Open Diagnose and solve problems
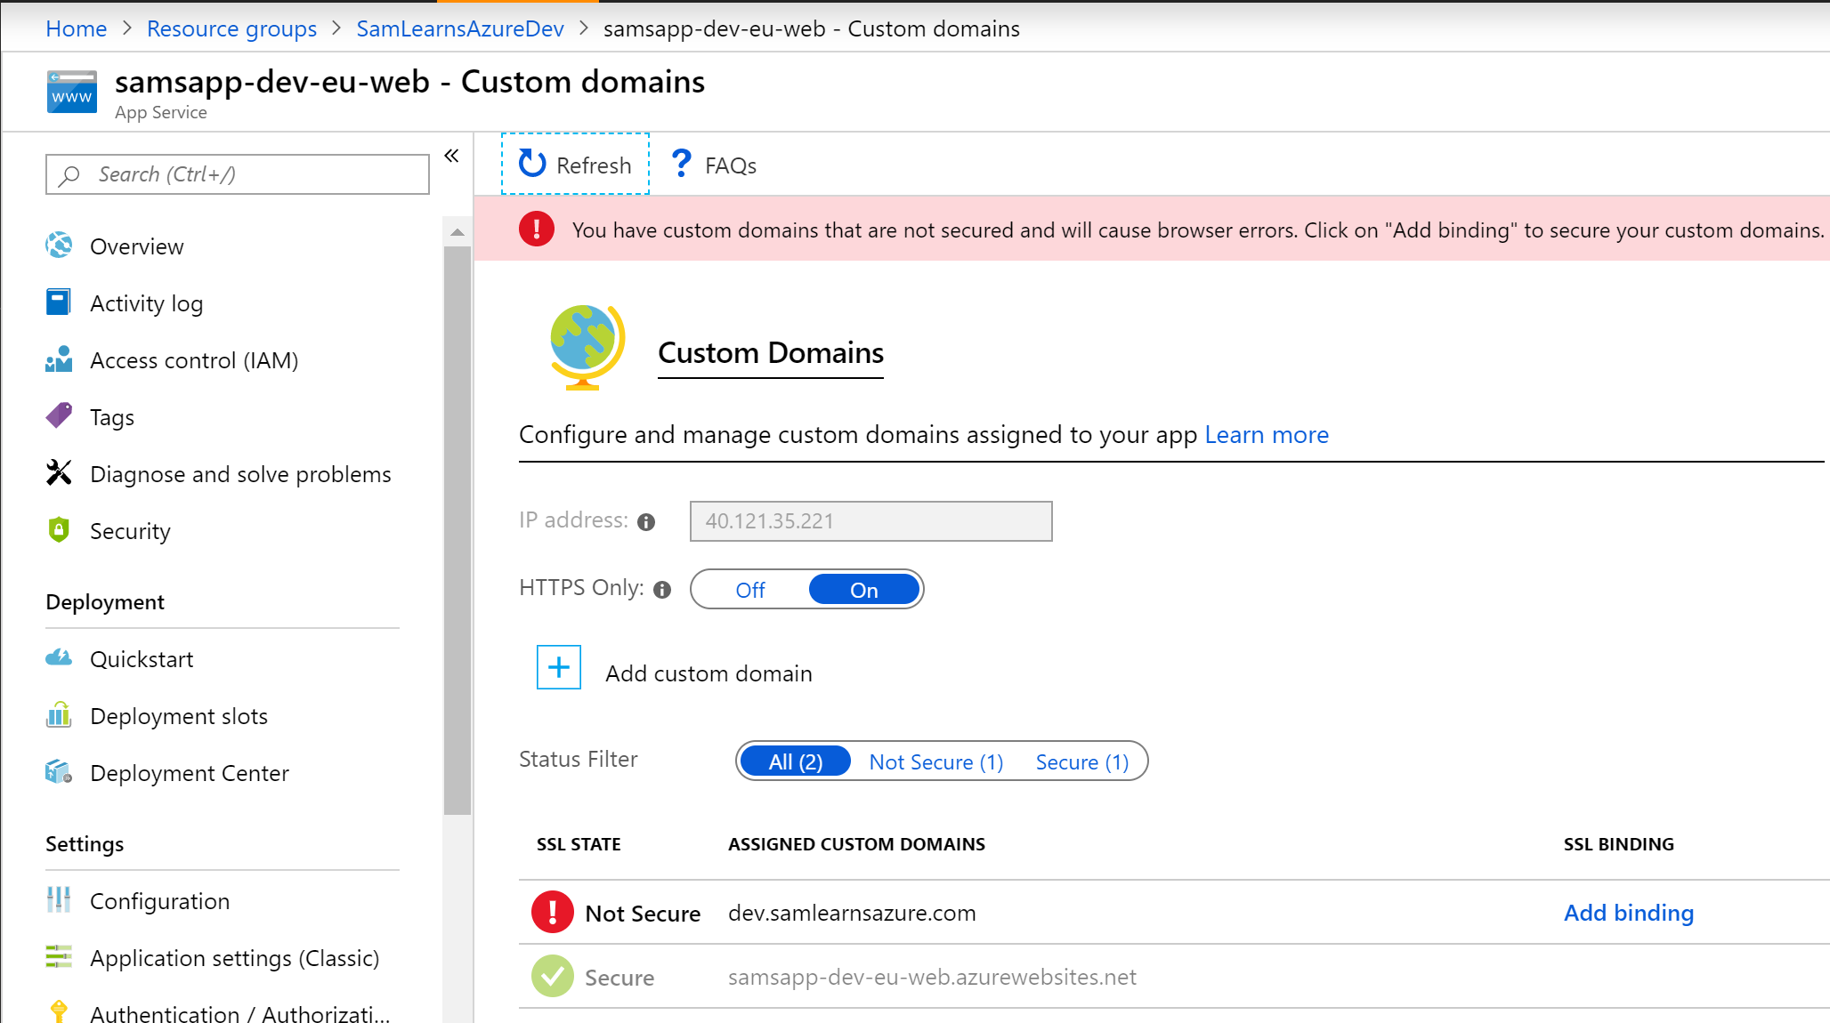 click(x=240, y=474)
